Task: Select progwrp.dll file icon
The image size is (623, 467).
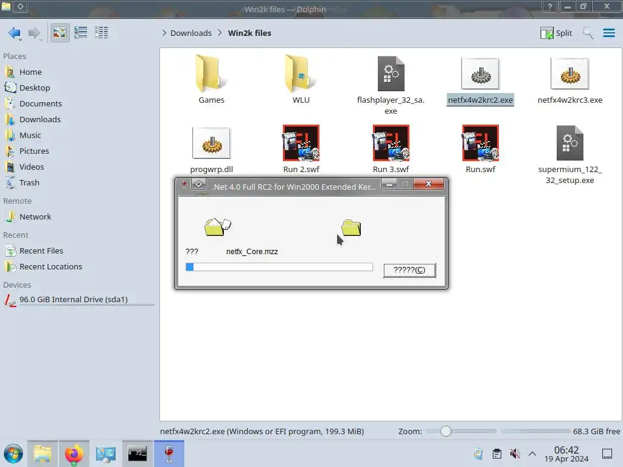Action: click(211, 143)
